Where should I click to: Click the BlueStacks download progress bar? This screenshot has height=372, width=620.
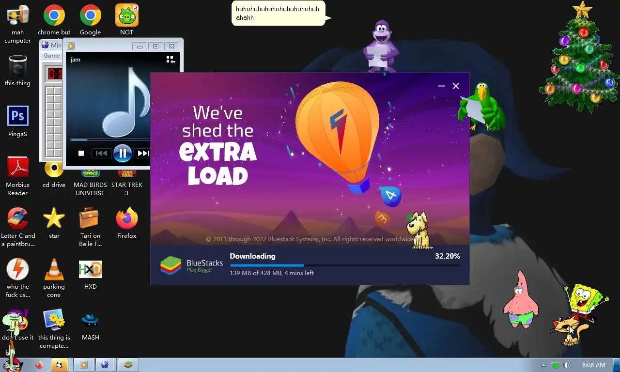[x=344, y=265]
